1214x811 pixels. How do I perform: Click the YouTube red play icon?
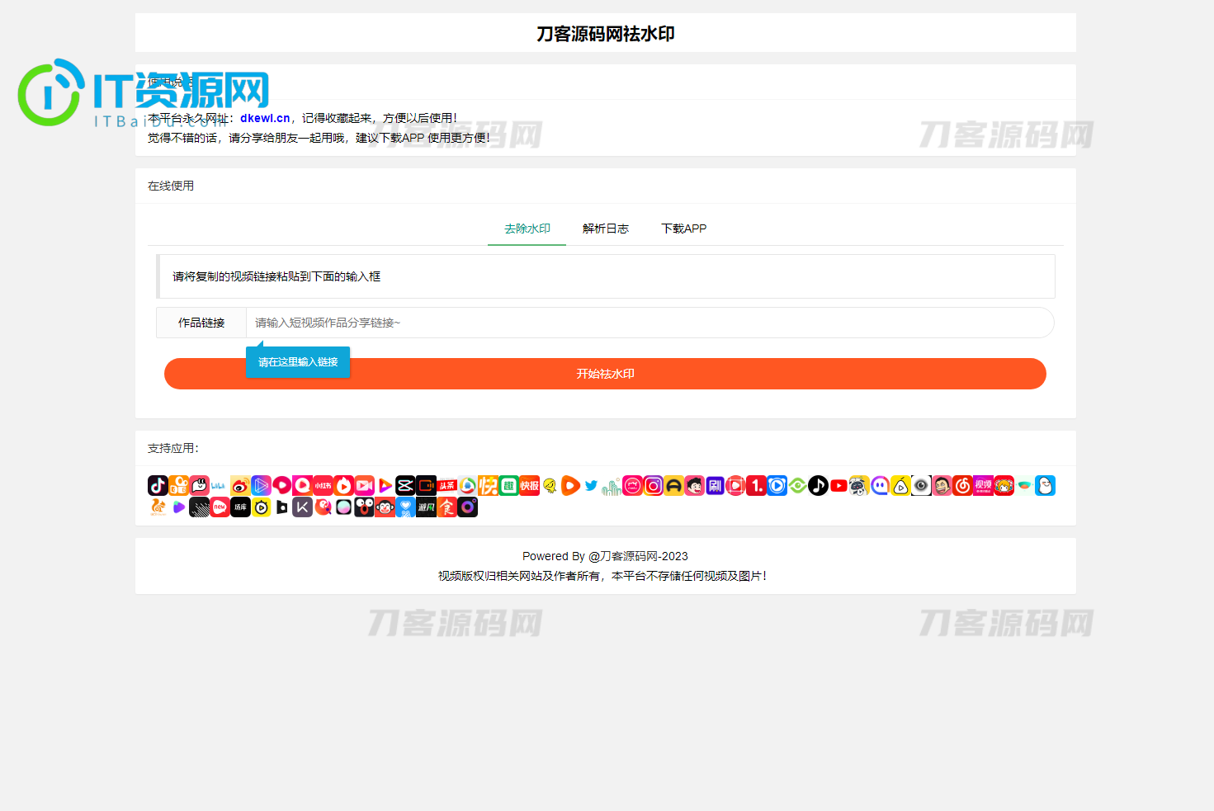[x=838, y=485]
